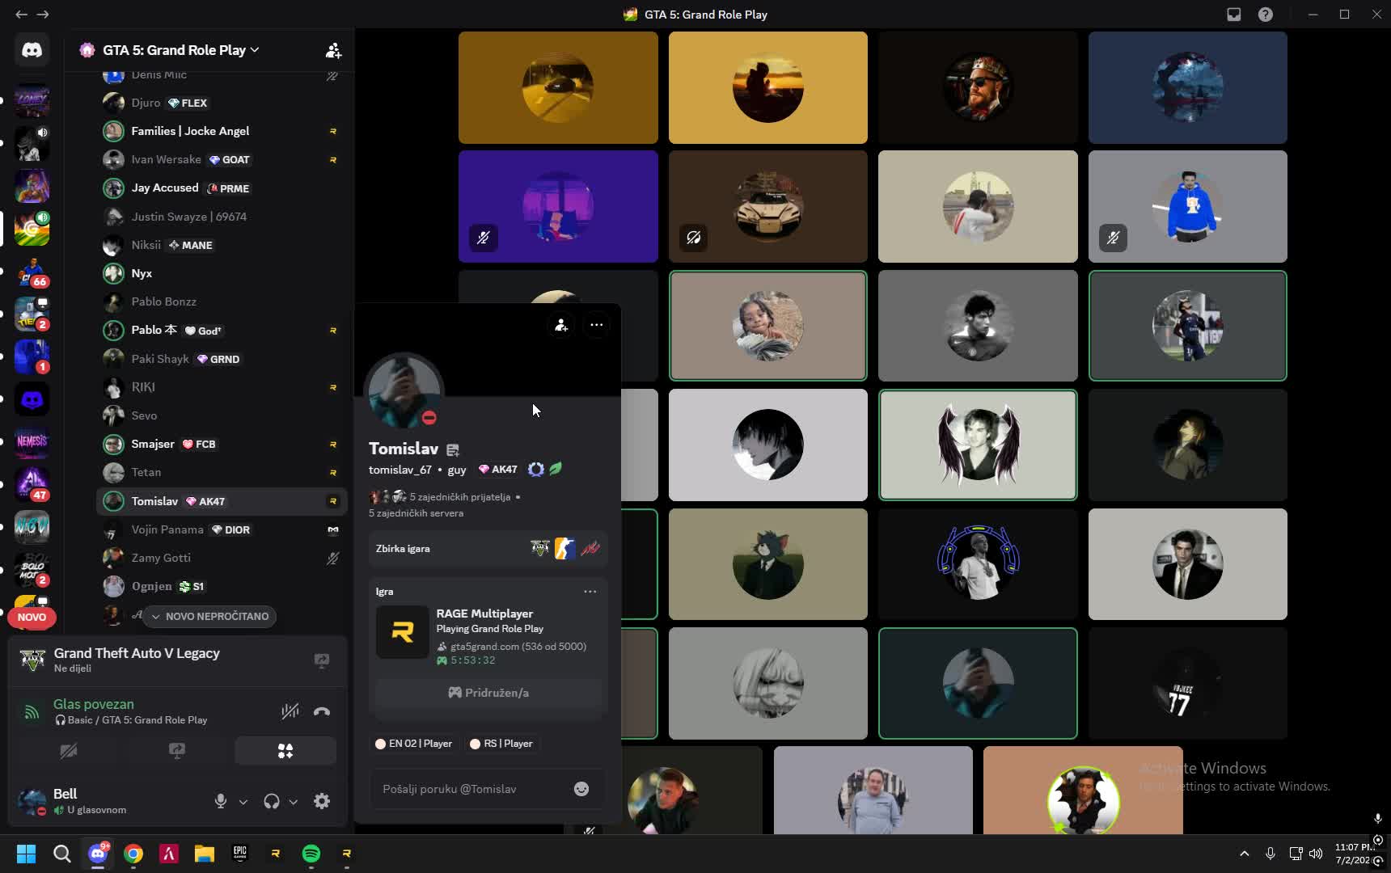
Task: Toggle noise suppression icon in voice panel
Action: pos(290,711)
